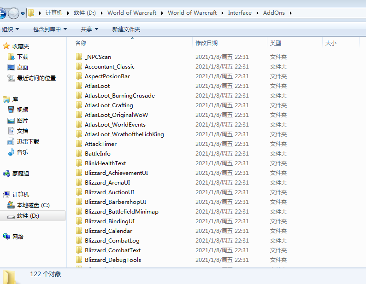The width and height of the screenshot is (366, 284).
Task: Sort by Date modified (修改日期) column header
Action: [x=207, y=43]
